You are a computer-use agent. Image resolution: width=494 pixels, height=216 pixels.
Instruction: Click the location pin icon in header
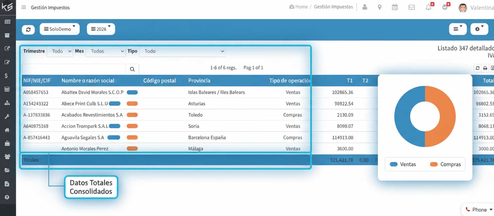[380, 7]
